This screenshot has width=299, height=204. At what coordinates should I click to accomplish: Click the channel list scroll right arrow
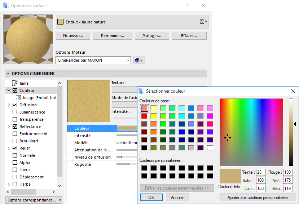[x=54, y=192]
